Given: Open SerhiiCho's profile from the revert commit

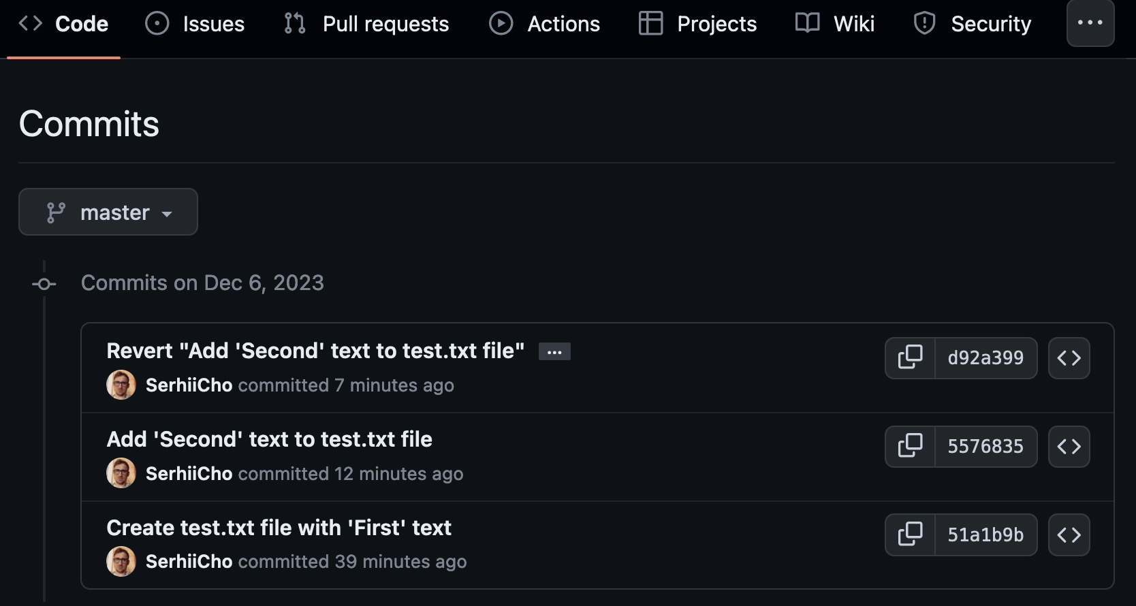Looking at the screenshot, I should click(189, 385).
